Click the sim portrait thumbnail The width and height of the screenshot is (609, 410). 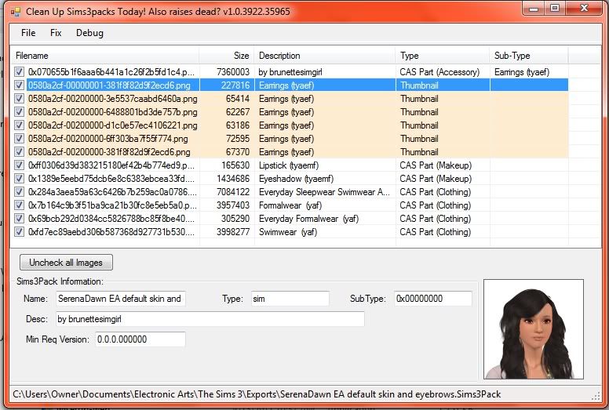(533, 329)
